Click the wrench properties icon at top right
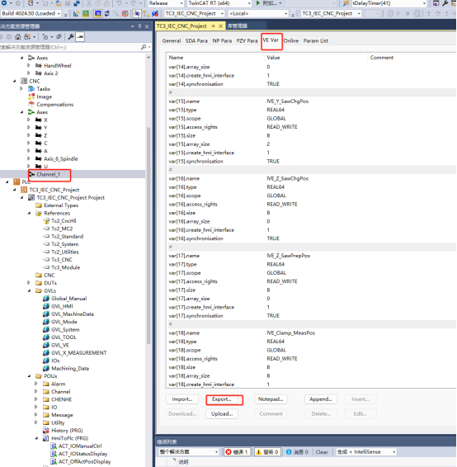This screenshot has height=467, width=457. [x=445, y=3]
